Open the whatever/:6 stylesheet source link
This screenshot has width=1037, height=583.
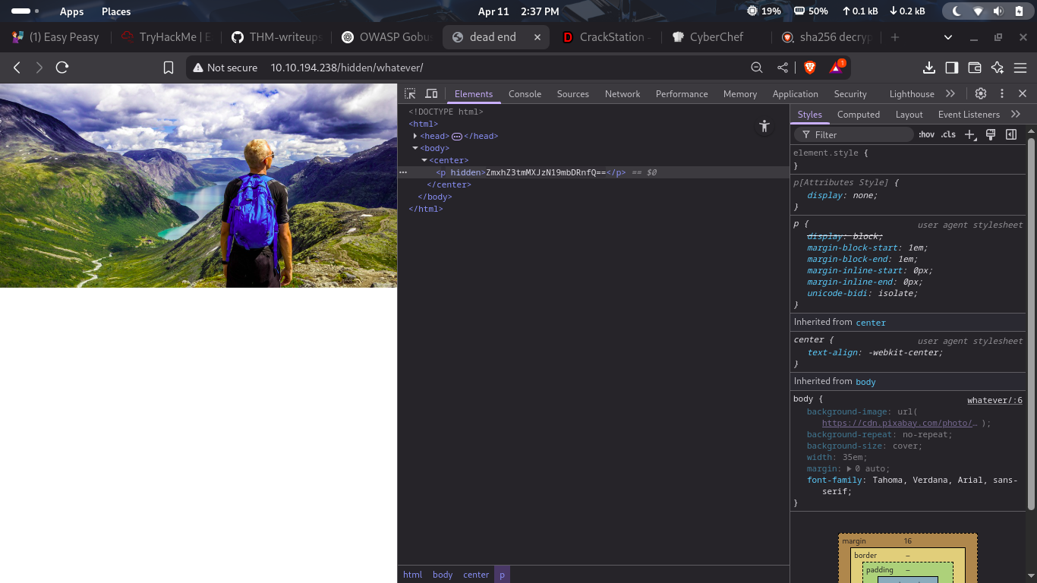click(x=994, y=400)
